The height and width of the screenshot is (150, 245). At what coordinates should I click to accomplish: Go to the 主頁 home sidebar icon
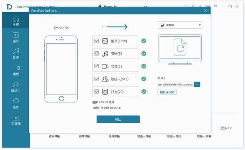pyautogui.click(x=16, y=21)
